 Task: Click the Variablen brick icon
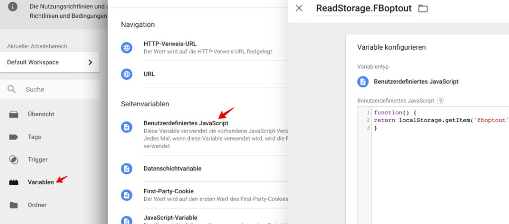(13, 182)
